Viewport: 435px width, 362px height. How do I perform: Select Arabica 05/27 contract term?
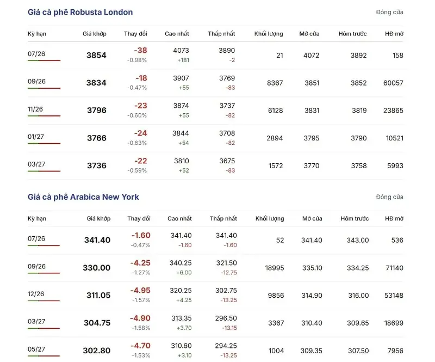pyautogui.click(x=36, y=349)
